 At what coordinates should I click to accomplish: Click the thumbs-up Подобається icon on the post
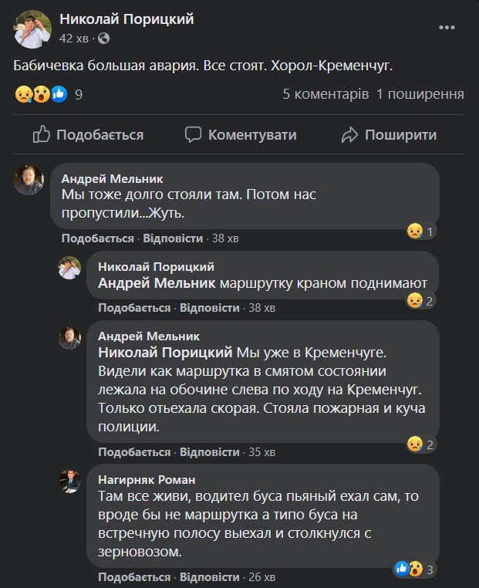pos(42,134)
